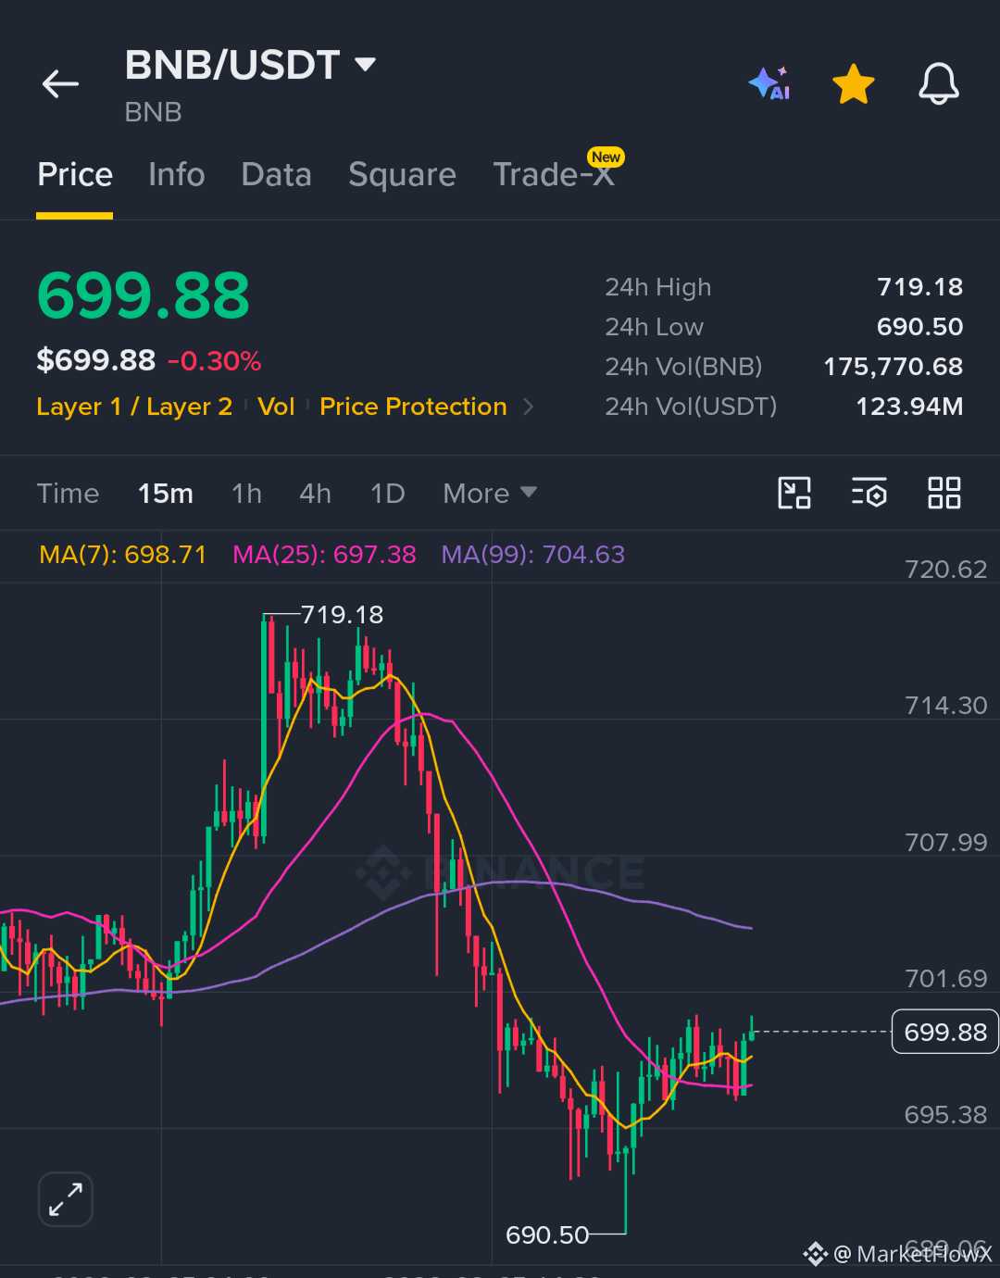The width and height of the screenshot is (1000, 1278).
Task: Open the chart grid layout icon
Action: coord(944,493)
